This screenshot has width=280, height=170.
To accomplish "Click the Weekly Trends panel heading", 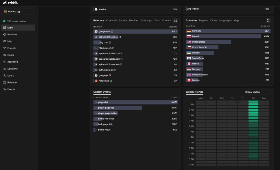I will (x=194, y=92).
